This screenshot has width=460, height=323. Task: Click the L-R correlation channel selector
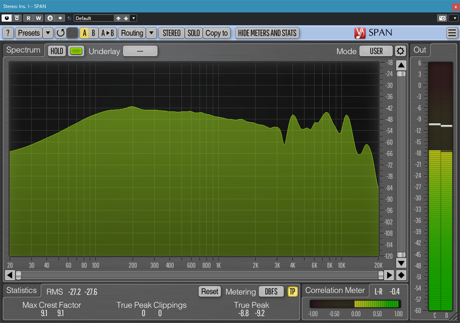378,291
